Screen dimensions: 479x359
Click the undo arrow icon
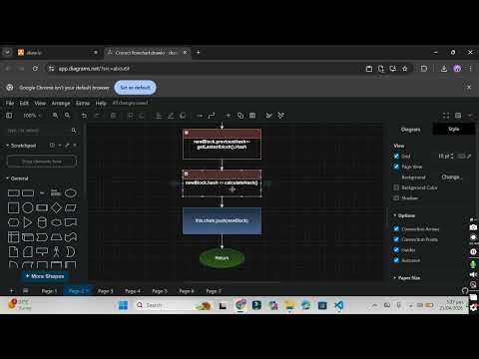[84, 116]
